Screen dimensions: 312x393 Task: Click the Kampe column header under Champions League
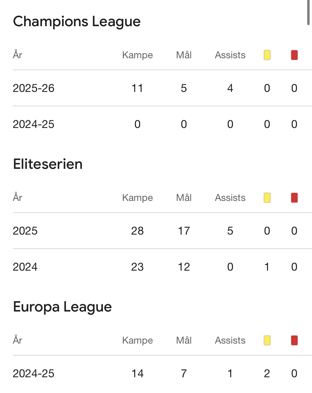pyautogui.click(x=137, y=55)
